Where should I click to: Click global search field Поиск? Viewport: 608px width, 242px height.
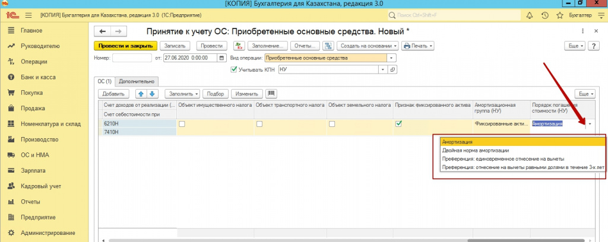454,15
